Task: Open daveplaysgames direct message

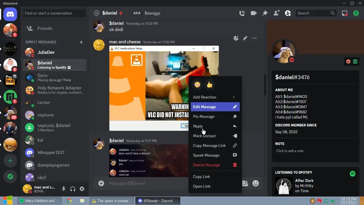Action: [x=55, y=165]
